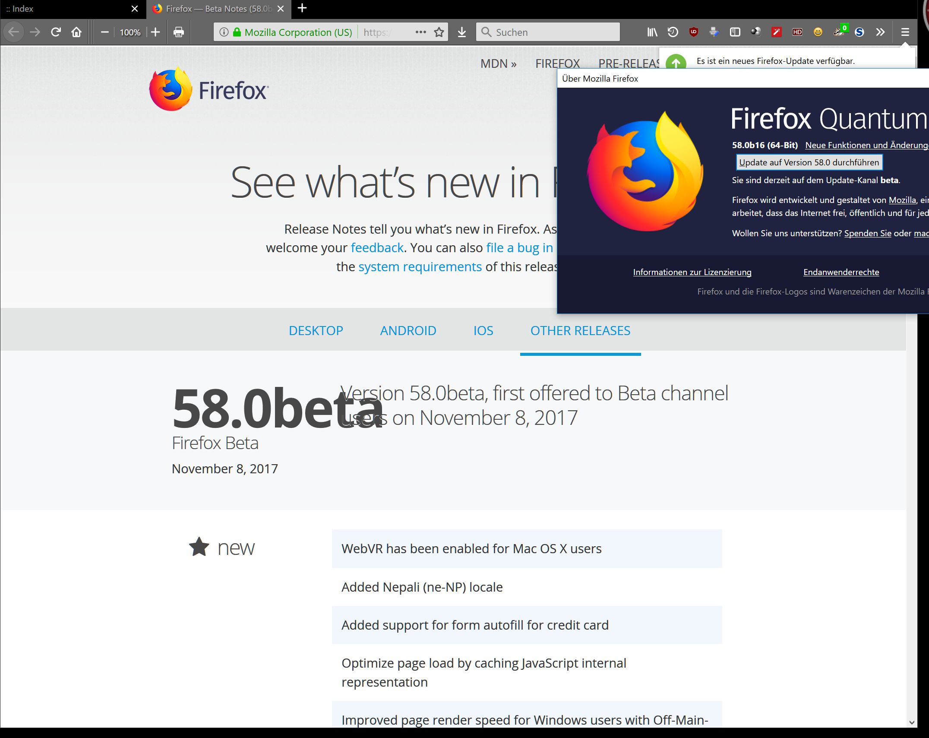
Task: Open the Mozilla link in About dialog
Action: [x=902, y=200]
